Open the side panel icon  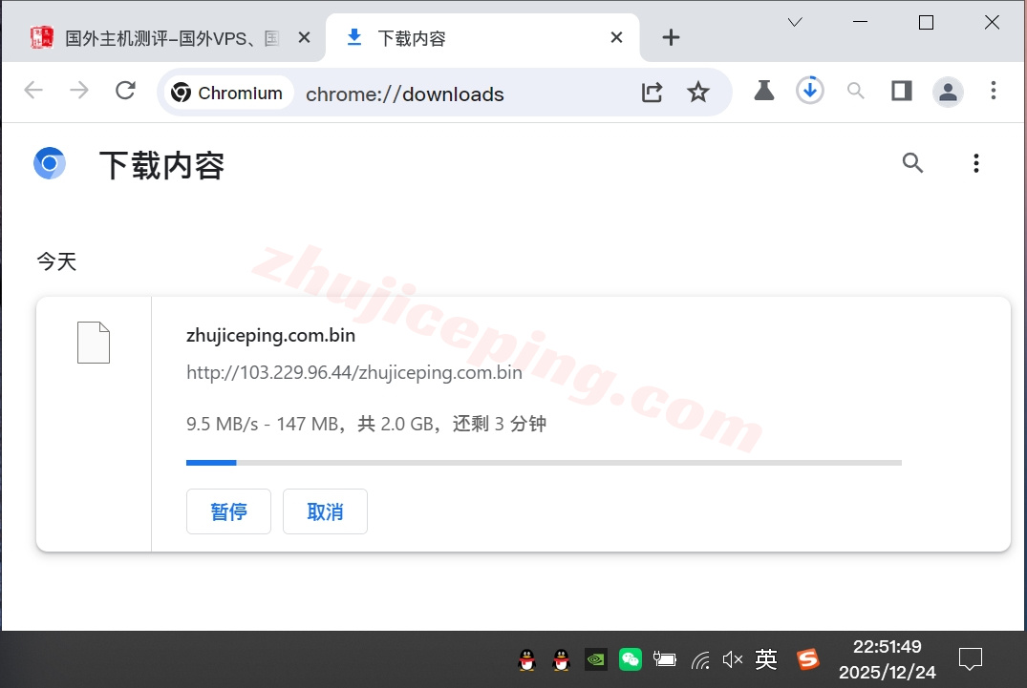pyautogui.click(x=901, y=91)
